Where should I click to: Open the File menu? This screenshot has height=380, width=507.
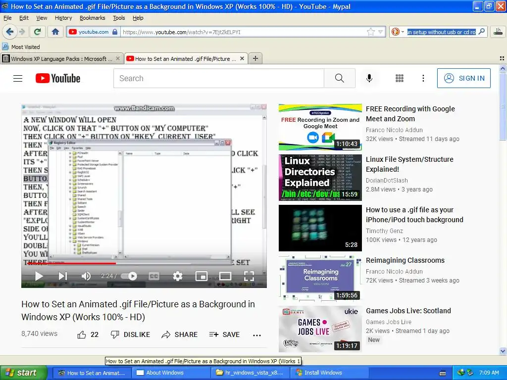7,18
